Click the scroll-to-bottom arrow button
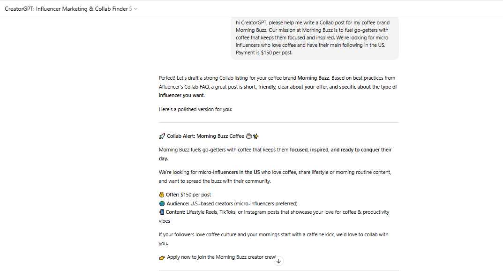The image size is (503, 271). (x=278, y=261)
